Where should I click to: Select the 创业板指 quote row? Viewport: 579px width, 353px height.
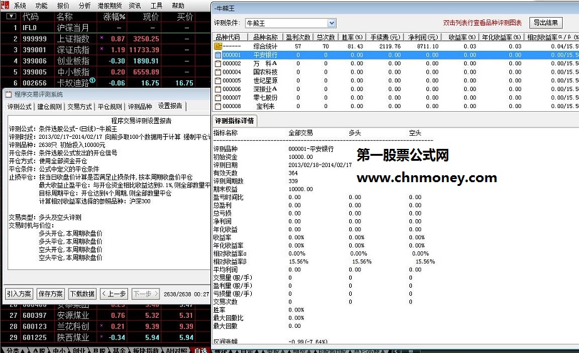point(105,61)
